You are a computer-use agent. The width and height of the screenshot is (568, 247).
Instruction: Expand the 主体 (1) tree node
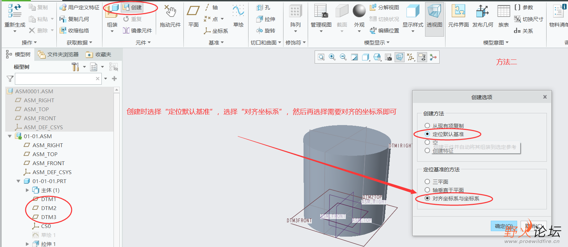(27, 190)
